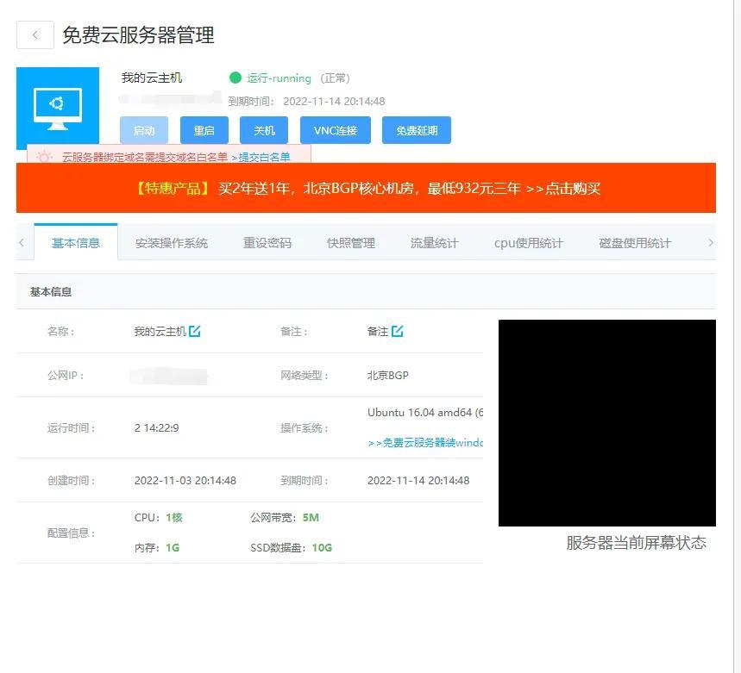Viewport: 741px width, 673px height.
Task: Click the 启动 start button
Action: point(144,130)
